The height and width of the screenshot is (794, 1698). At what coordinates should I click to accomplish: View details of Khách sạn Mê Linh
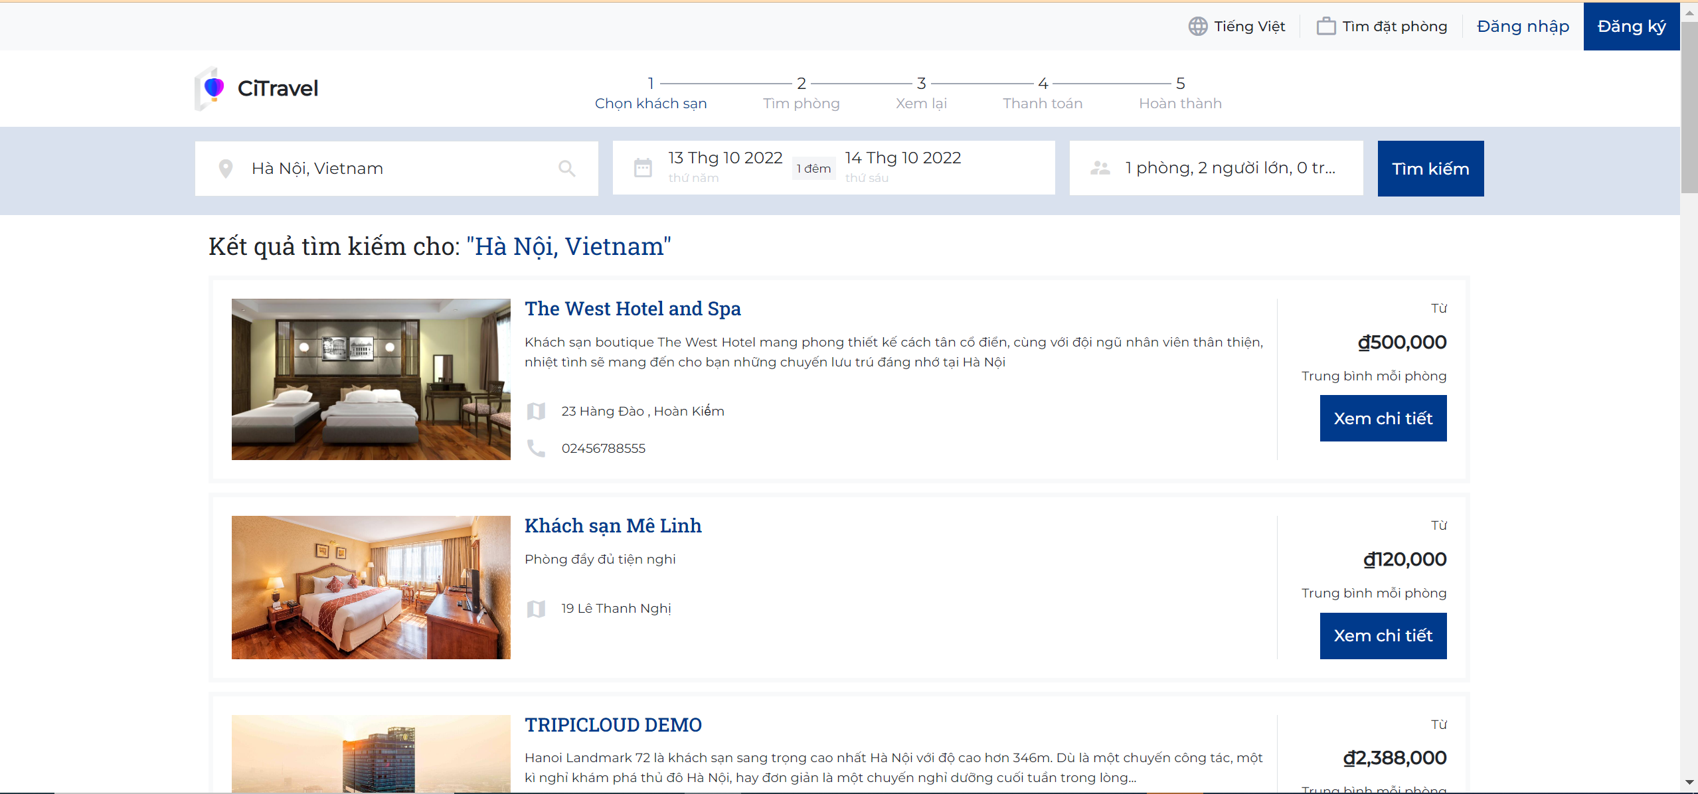1383,635
